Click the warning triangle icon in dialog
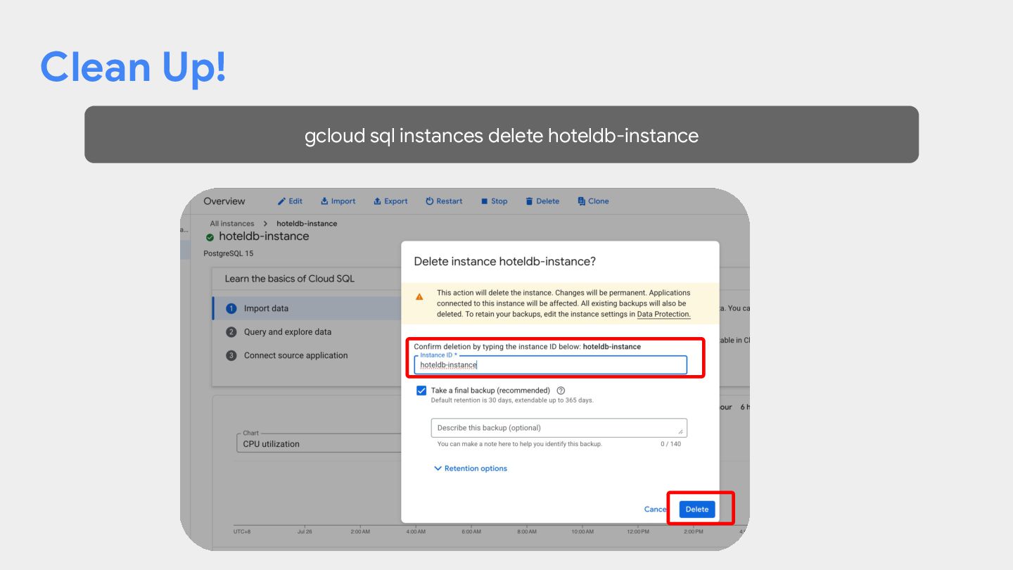Viewport: 1013px width, 570px height. point(419,297)
